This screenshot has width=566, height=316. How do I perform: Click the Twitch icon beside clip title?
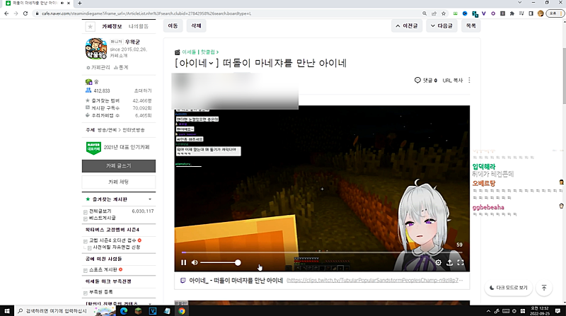coord(183,280)
